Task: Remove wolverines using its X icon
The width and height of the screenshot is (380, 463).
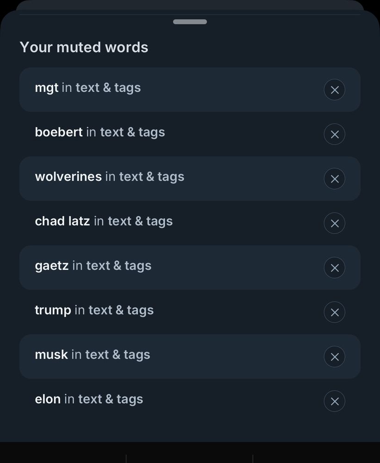Action: click(x=334, y=179)
